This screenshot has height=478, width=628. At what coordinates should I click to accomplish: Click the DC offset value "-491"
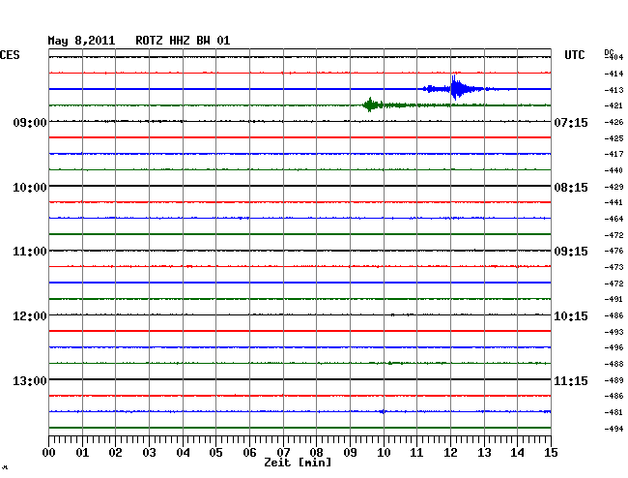pyautogui.click(x=614, y=299)
